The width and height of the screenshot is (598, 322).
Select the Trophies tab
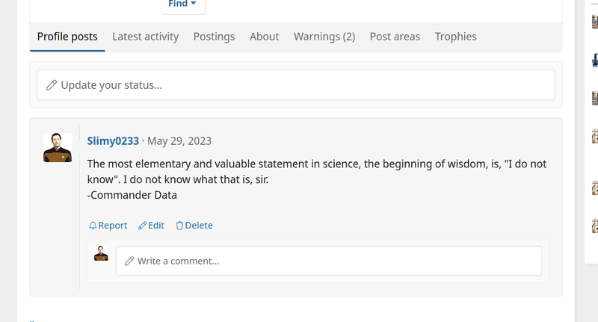455,37
